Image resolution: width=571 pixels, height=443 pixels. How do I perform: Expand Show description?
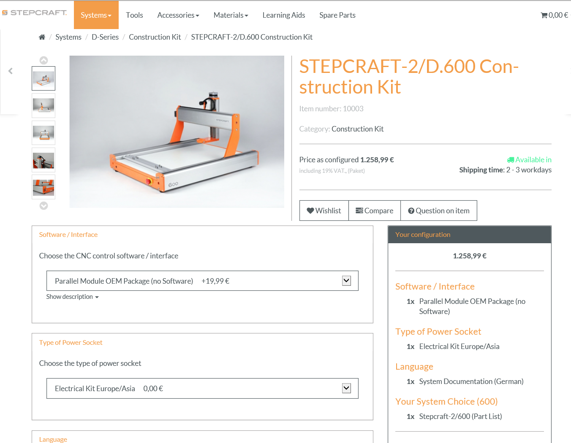(x=72, y=297)
